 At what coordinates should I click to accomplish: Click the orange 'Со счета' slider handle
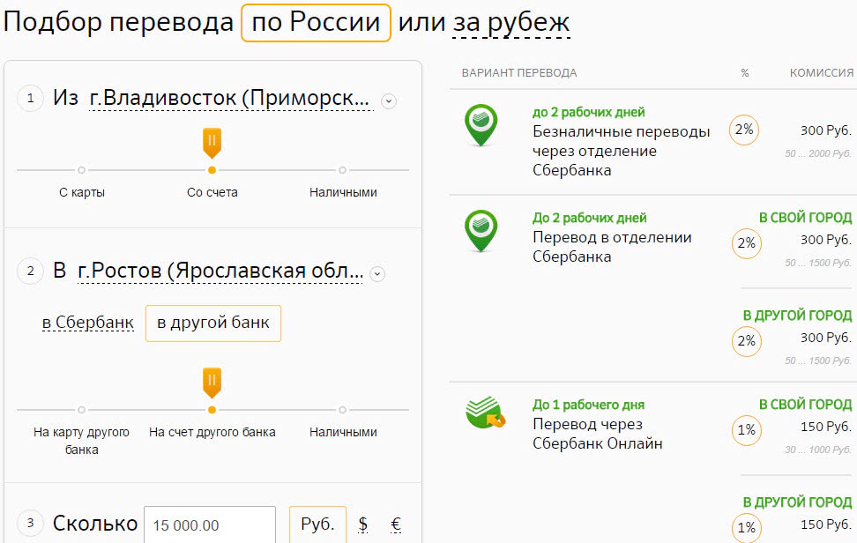tap(212, 141)
